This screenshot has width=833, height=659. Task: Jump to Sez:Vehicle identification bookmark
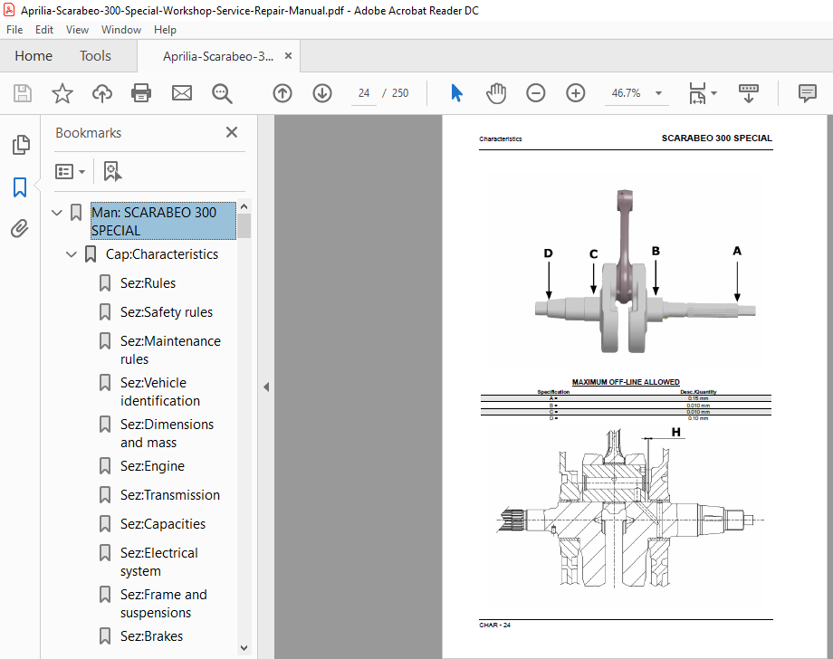[x=160, y=392]
